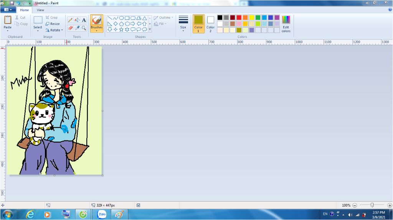Image resolution: width=393 pixels, height=220 pixels.
Task: Pick the pink rose color swatch
Action: click(x=239, y=24)
